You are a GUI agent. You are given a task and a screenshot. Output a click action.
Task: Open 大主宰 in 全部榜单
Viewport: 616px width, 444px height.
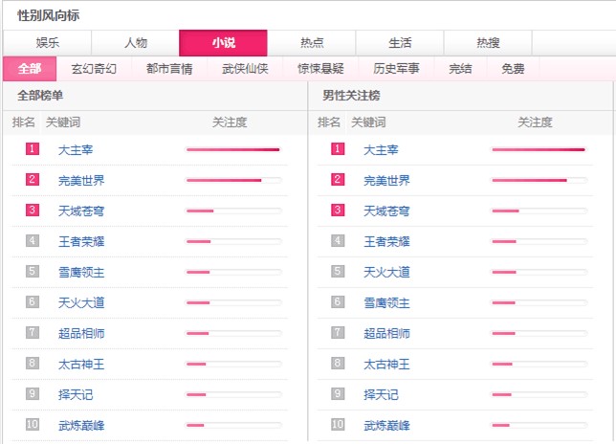[x=76, y=150]
